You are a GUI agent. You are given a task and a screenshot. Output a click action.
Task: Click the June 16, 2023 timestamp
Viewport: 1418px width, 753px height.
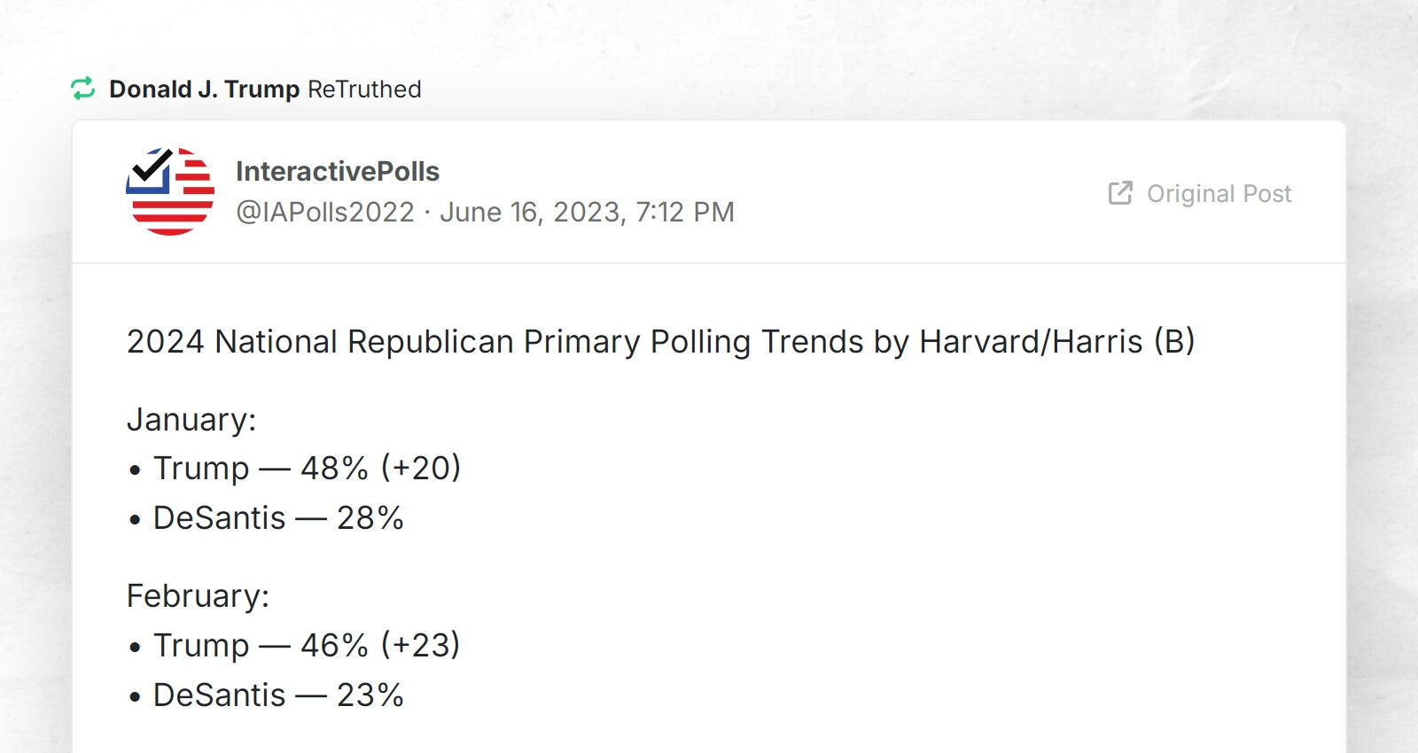click(588, 212)
